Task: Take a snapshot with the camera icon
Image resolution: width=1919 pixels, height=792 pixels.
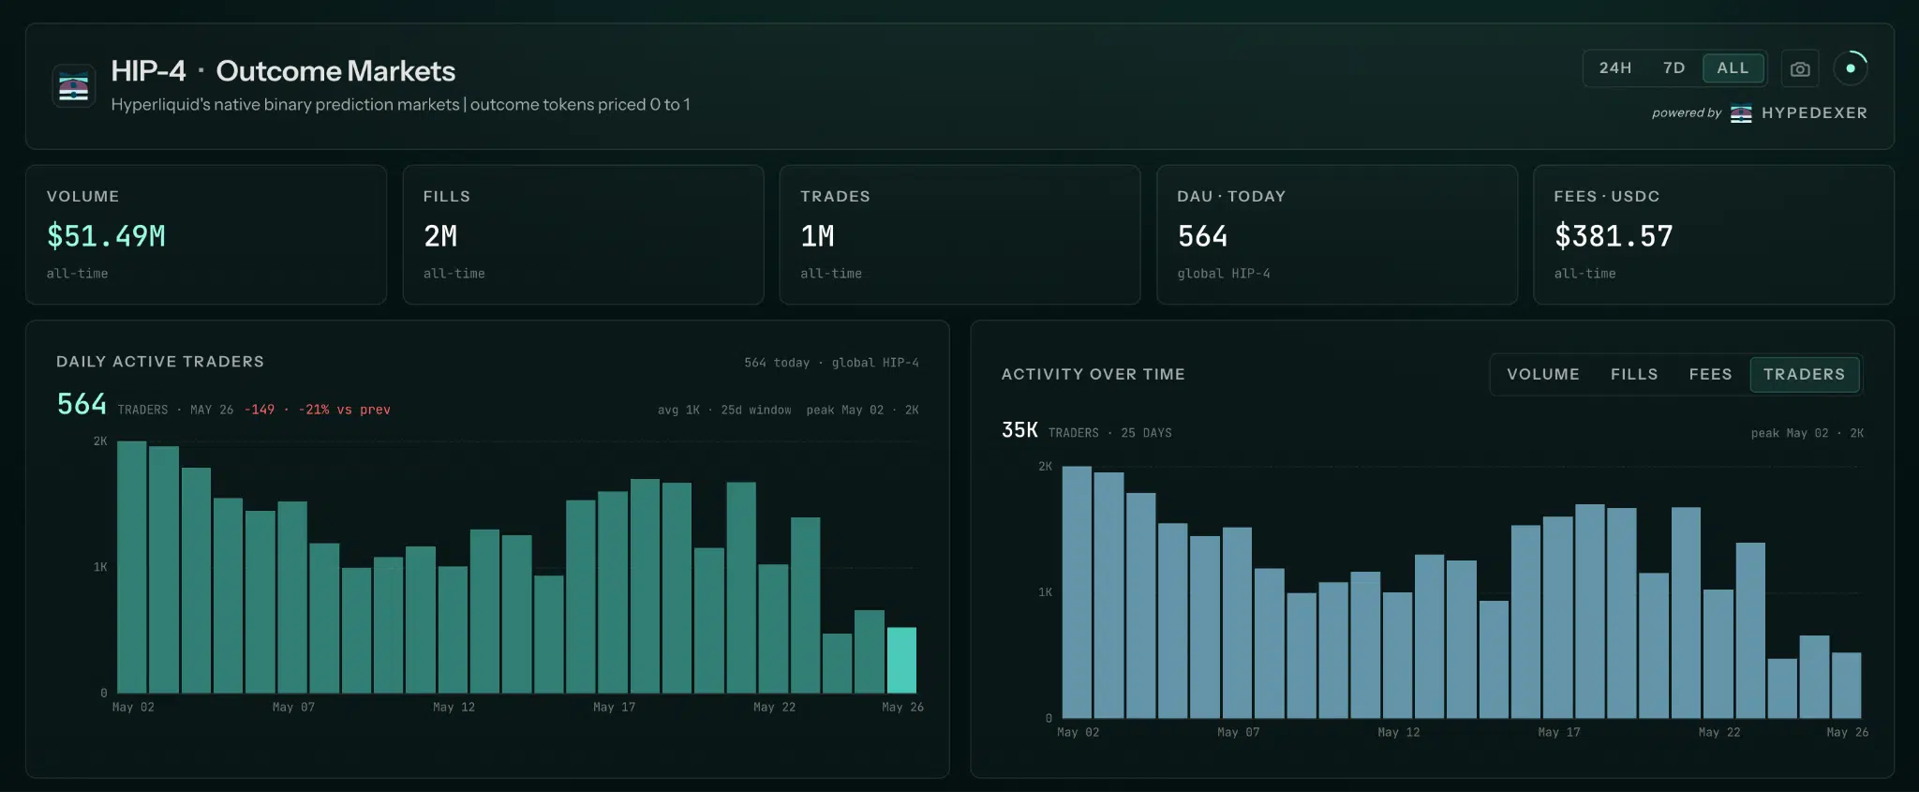Action: [1800, 68]
